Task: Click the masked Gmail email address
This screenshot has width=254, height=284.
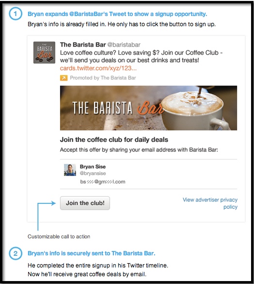Action: click(103, 182)
